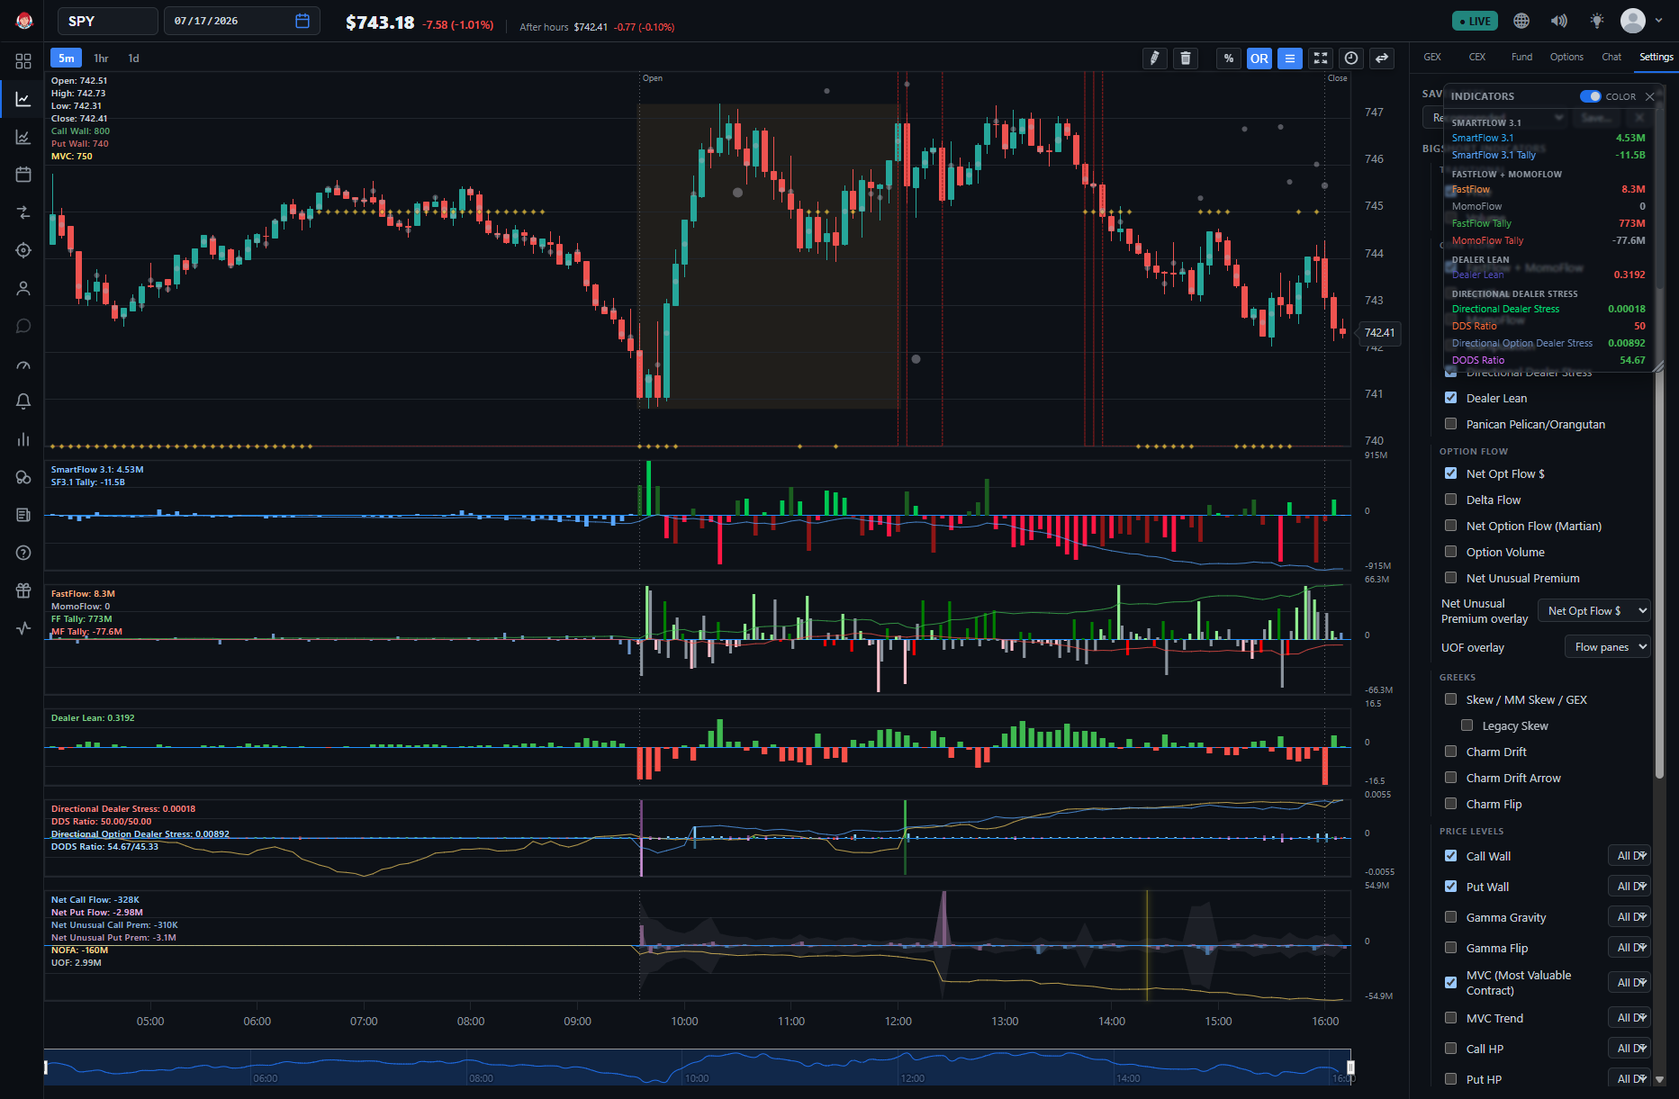This screenshot has height=1099, width=1679.
Task: Switch to the GEX tab
Action: click(x=1432, y=57)
